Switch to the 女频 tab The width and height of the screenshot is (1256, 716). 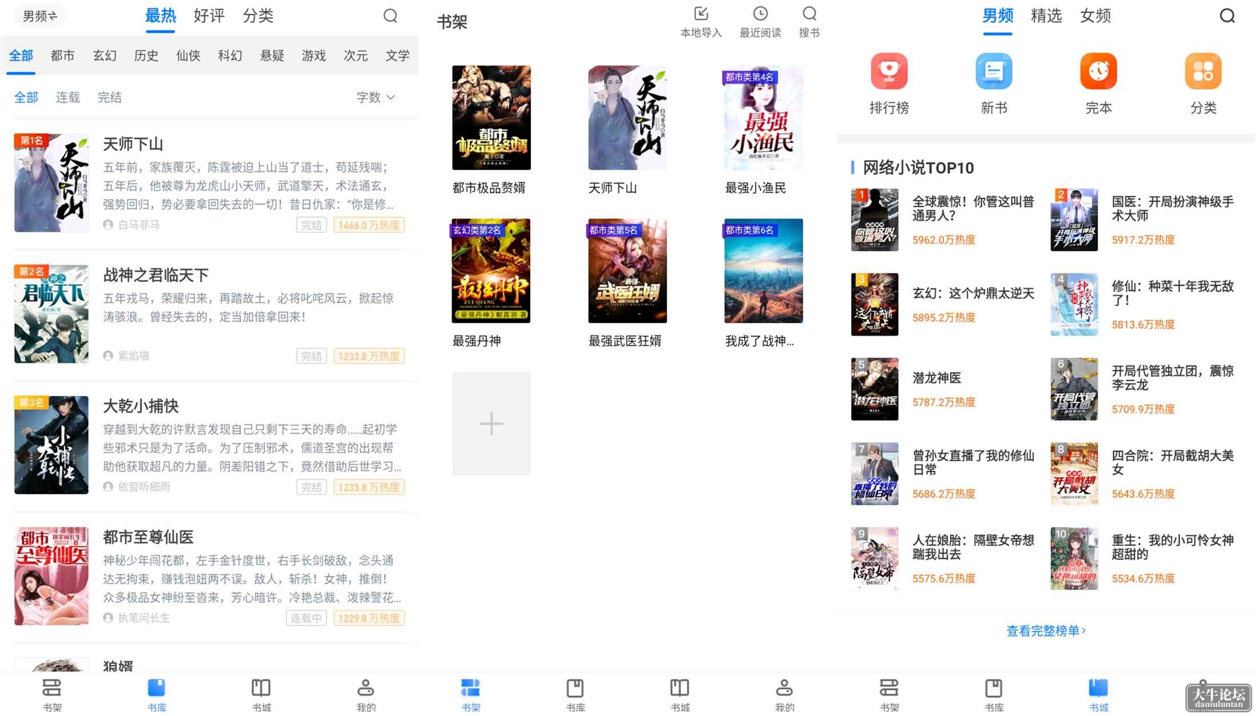(1096, 16)
